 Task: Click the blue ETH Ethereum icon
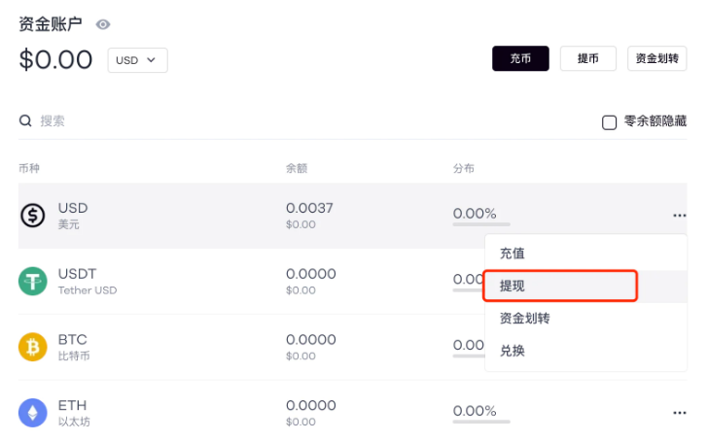pyautogui.click(x=32, y=413)
